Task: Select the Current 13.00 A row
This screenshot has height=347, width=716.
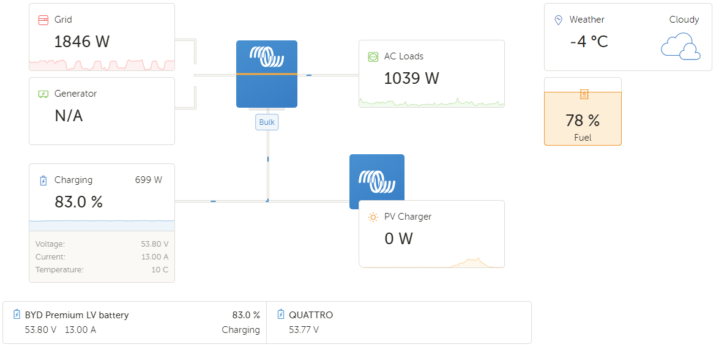Action: [102, 257]
